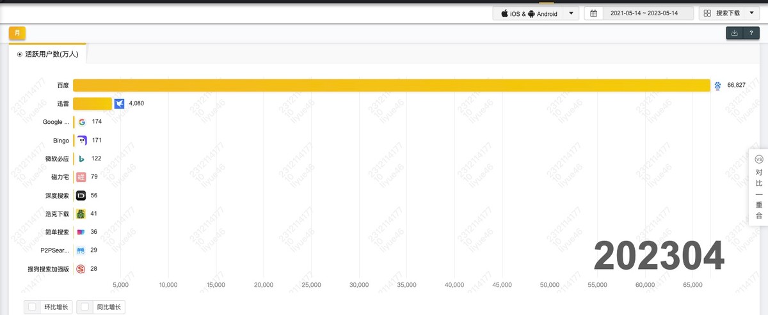The width and height of the screenshot is (768, 315).
Task: Click the 深度搜索 chart label
Action: (57, 196)
